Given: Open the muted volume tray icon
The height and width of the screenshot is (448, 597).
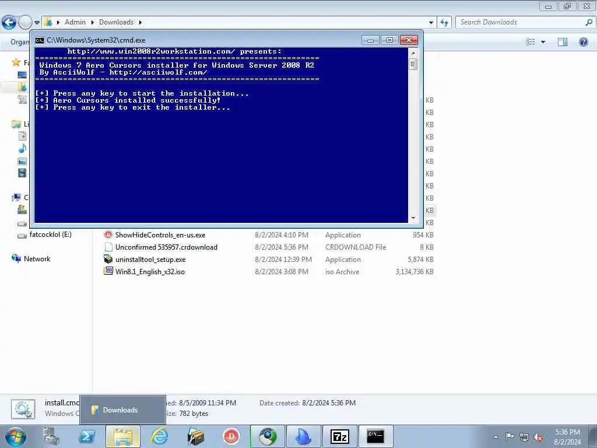Looking at the screenshot, I should point(538,437).
